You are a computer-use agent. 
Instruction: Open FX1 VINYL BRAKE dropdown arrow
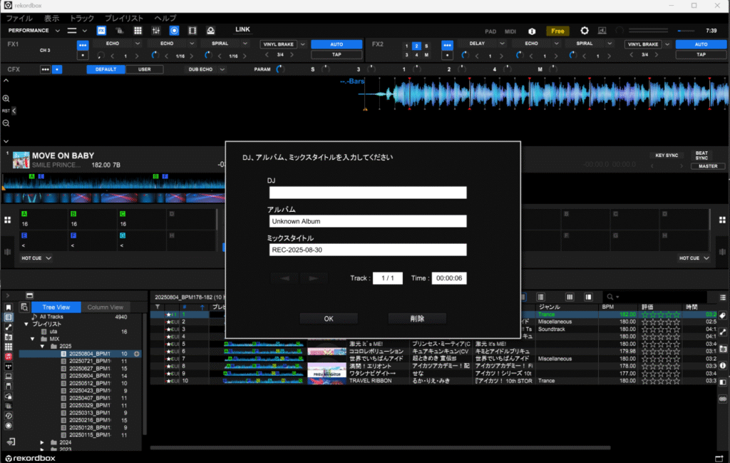(302, 44)
